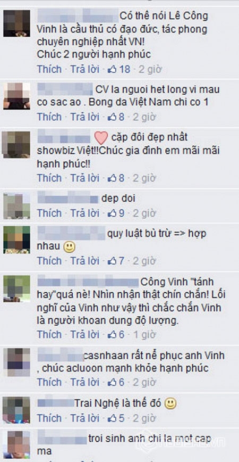Click Trả lời under 'casnhaan rất nể phục' comment
The image size is (239, 462).
click(x=84, y=382)
